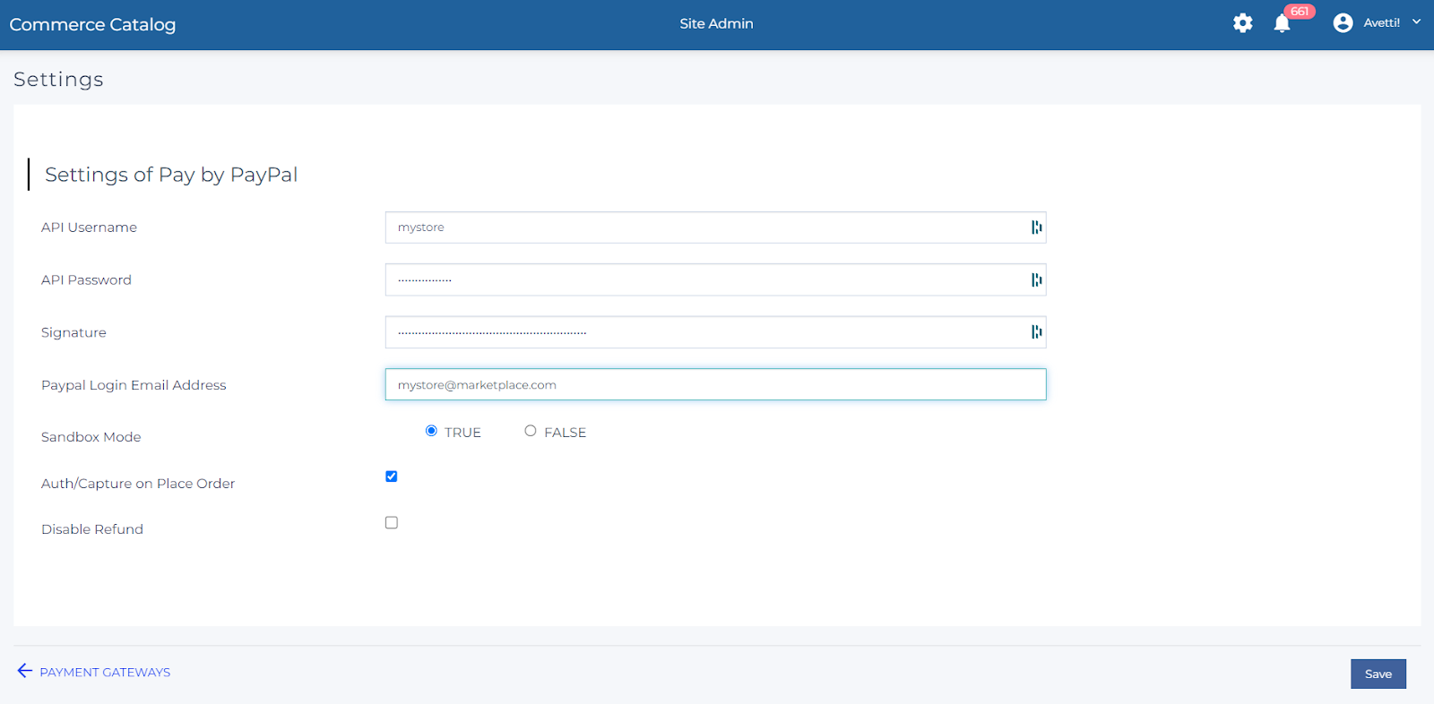Click the Paypal Login Email Address field
The width and height of the screenshot is (1434, 704).
[715, 384]
